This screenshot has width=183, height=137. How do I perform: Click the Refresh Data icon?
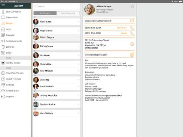(3, 91)
